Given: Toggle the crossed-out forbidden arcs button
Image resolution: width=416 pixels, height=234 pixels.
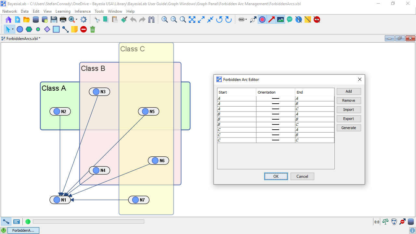Looking at the screenshot, I should tap(317, 19).
